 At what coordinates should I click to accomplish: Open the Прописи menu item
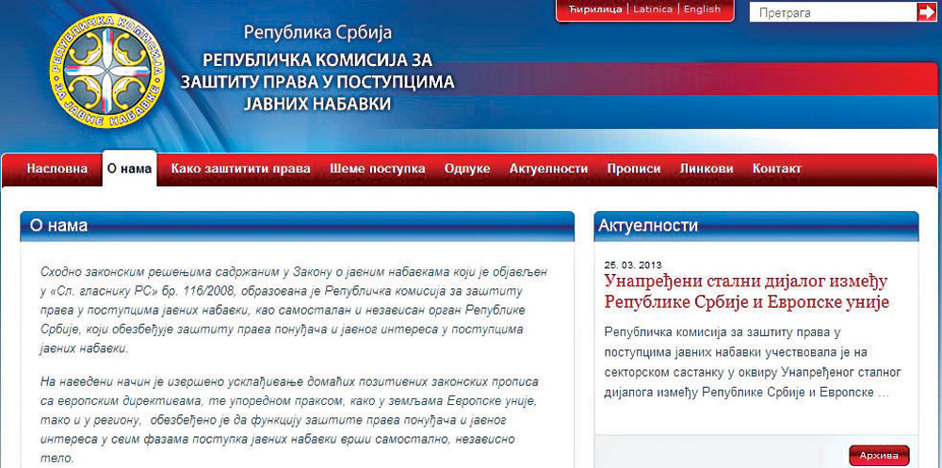pos(633,169)
